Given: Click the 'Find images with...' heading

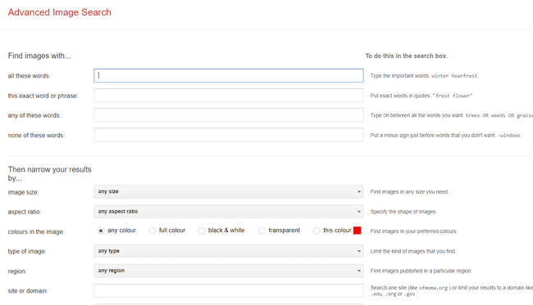Looking at the screenshot, I should click(39, 56).
